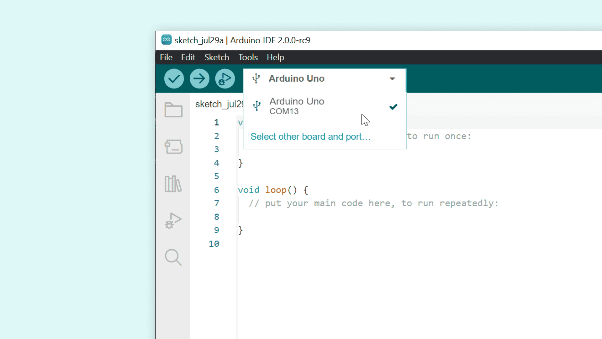The image size is (602, 339).
Task: Click Select other board and port link
Action: (310, 137)
